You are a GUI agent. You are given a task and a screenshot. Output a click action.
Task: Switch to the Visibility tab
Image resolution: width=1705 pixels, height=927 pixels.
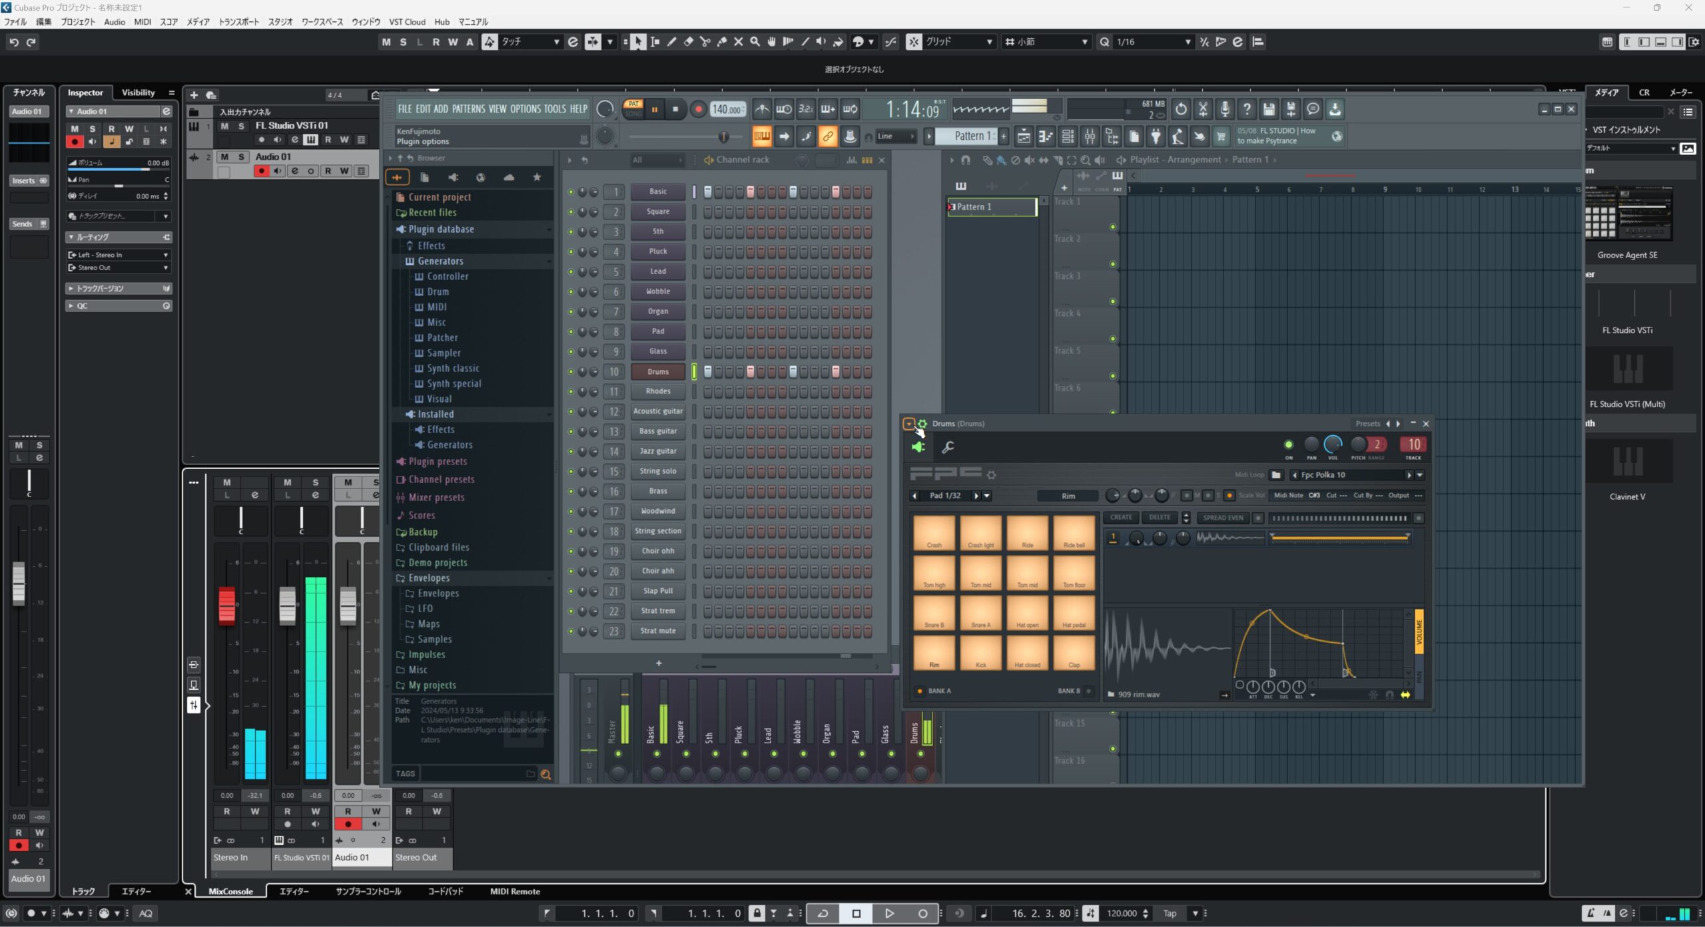click(138, 93)
